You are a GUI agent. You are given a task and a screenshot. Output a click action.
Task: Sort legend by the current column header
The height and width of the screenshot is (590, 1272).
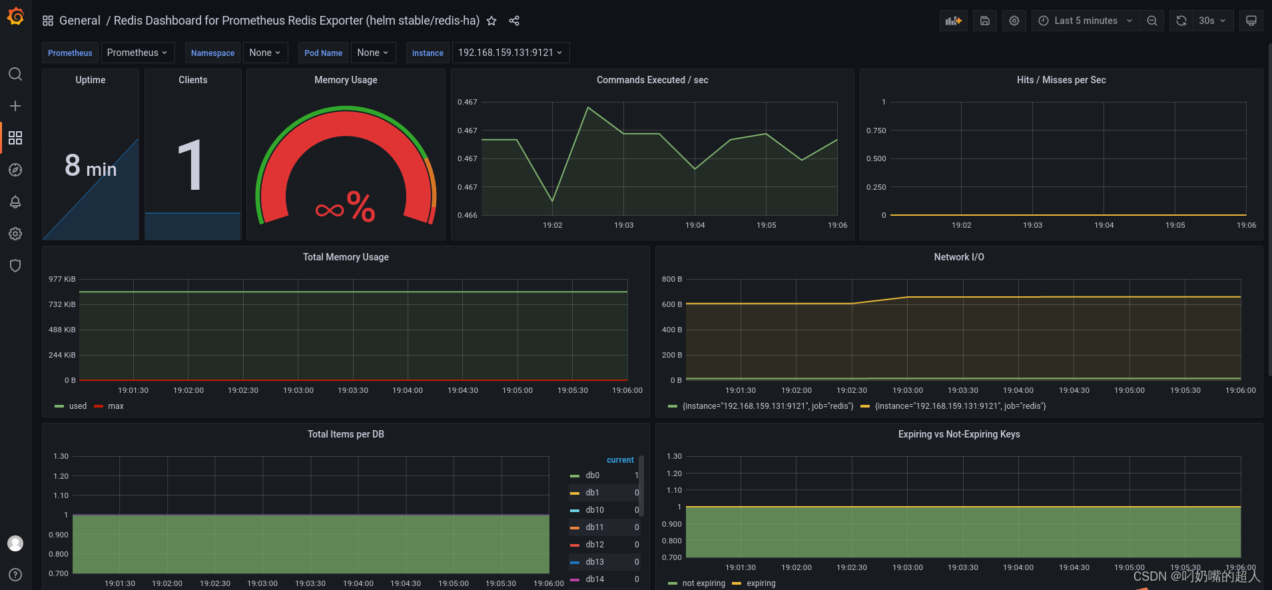click(620, 460)
